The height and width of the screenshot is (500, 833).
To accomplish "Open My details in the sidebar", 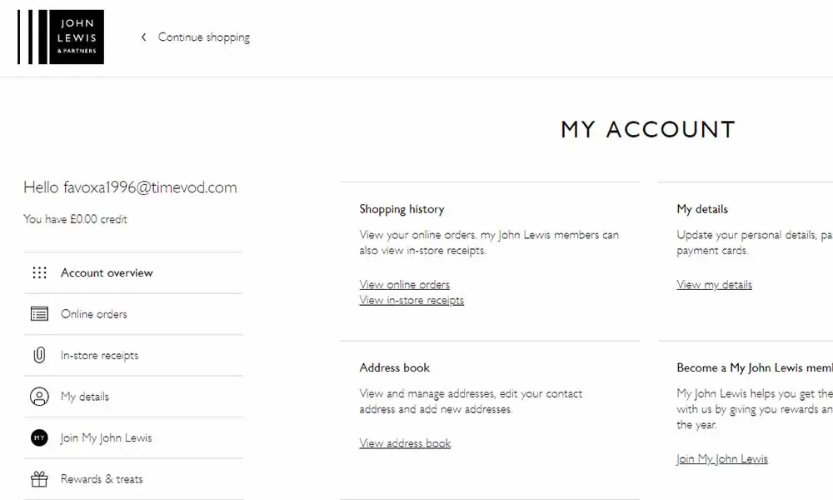I will tap(133, 397).
